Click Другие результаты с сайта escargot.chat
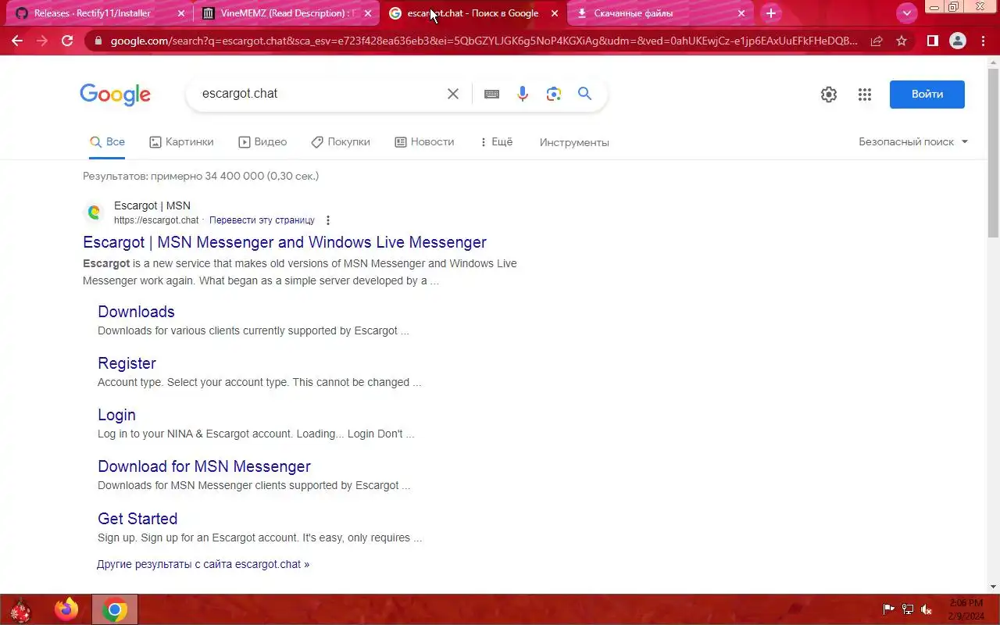The width and height of the screenshot is (1000, 625). 203,564
